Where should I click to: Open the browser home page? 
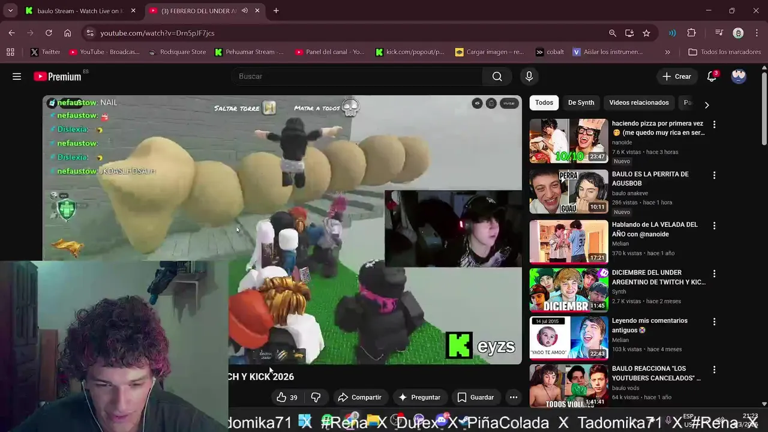(x=67, y=33)
